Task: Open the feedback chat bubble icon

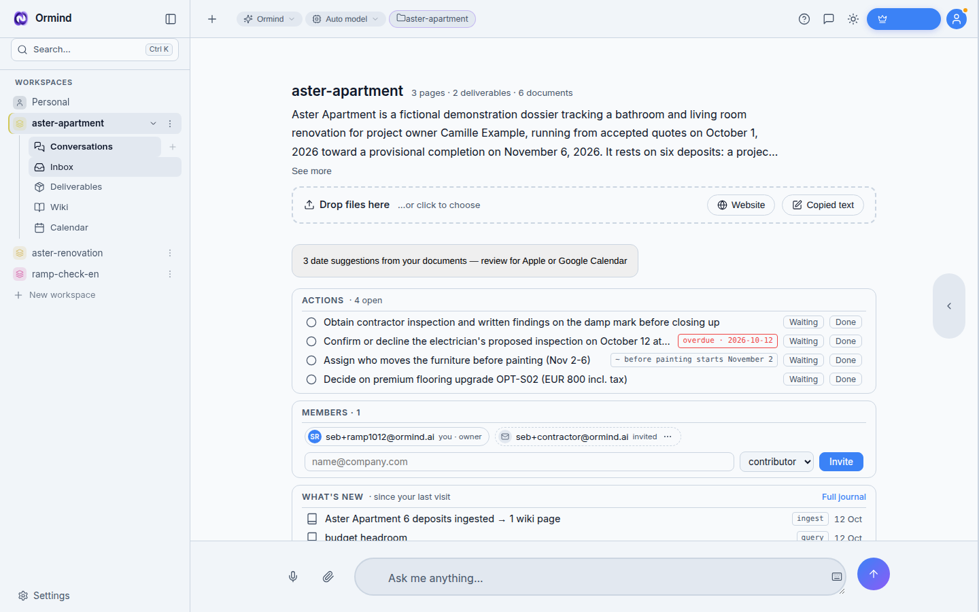Action: point(829,19)
